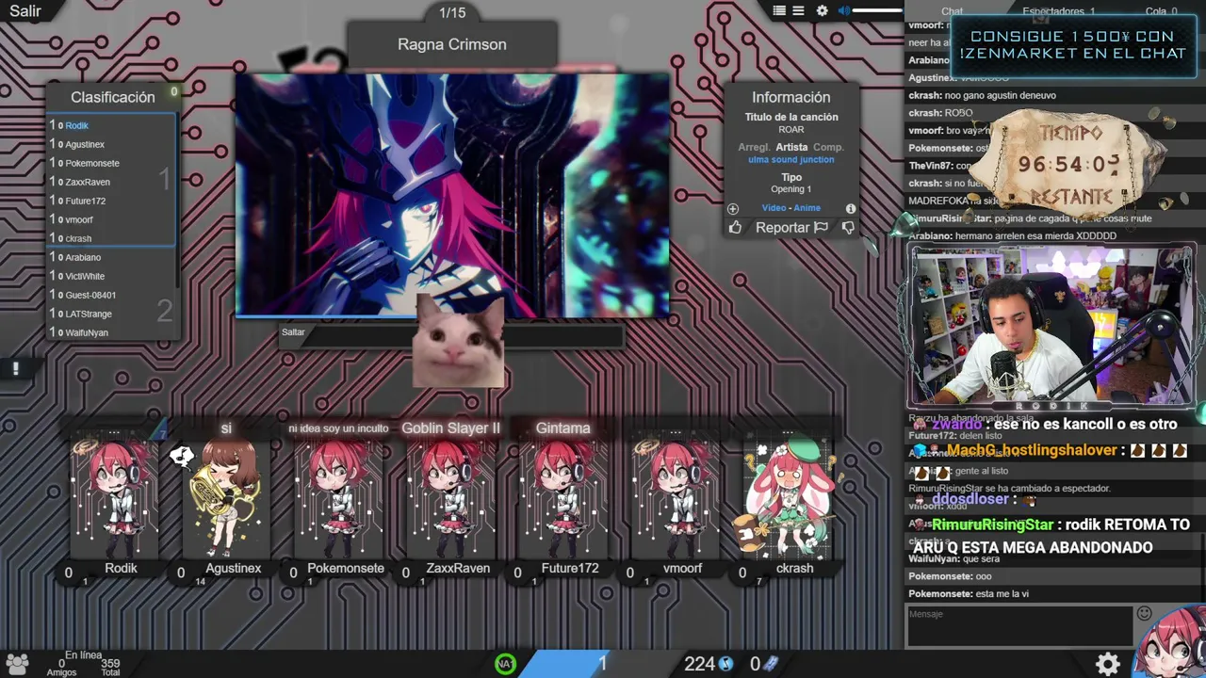Open the song info circle icon
Screen dimensions: 1206x678
pos(851,208)
